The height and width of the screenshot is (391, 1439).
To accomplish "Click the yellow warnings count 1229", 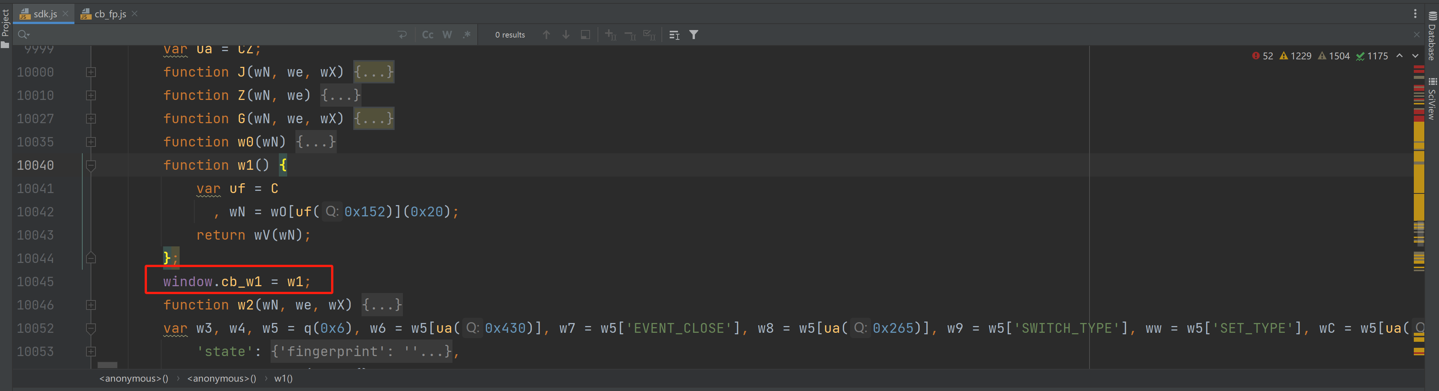I will (x=1295, y=56).
